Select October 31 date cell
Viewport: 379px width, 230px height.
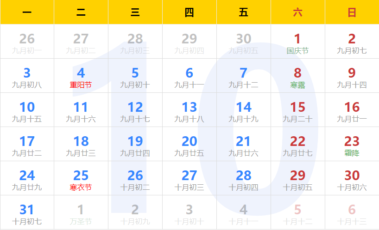tap(27, 213)
